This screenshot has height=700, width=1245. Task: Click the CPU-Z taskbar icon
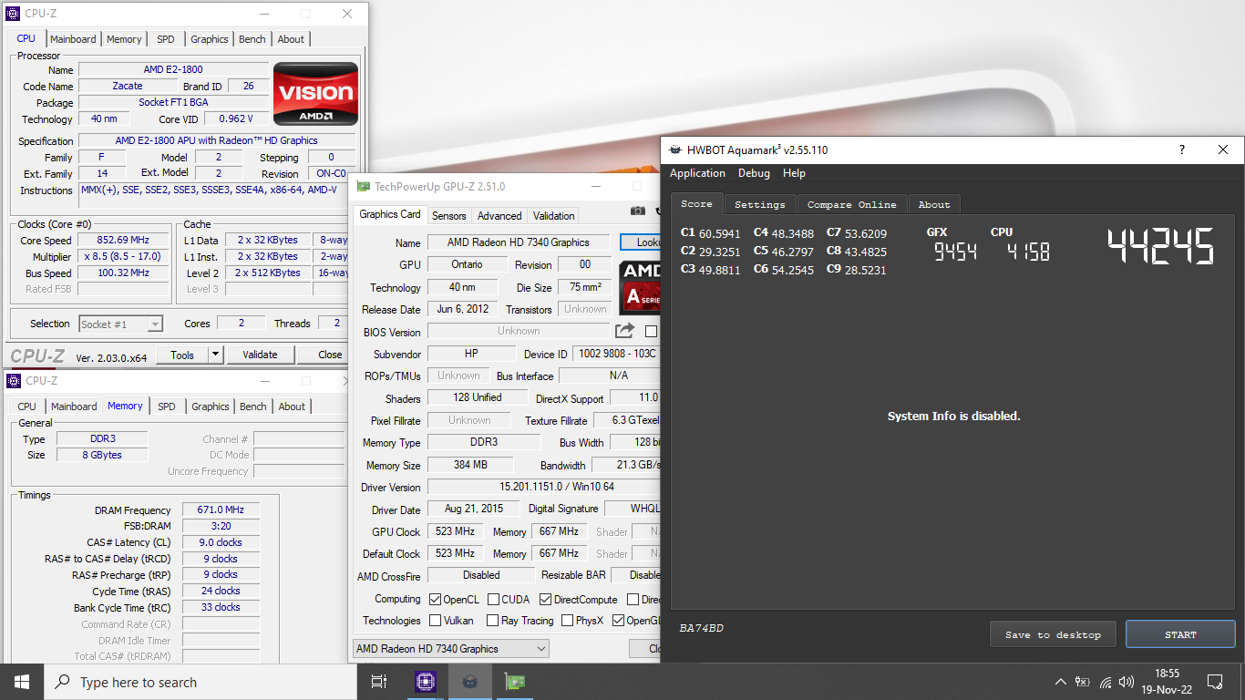[425, 682]
